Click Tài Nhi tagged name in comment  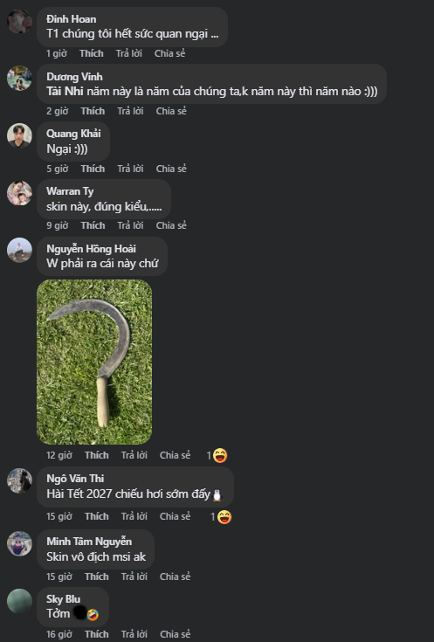tap(65, 92)
